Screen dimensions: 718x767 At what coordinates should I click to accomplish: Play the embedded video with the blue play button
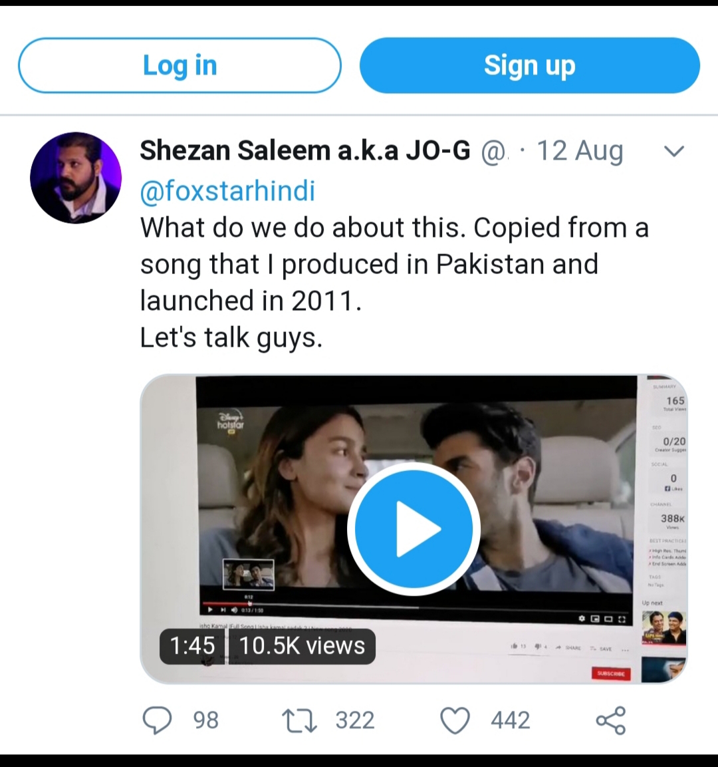(414, 529)
